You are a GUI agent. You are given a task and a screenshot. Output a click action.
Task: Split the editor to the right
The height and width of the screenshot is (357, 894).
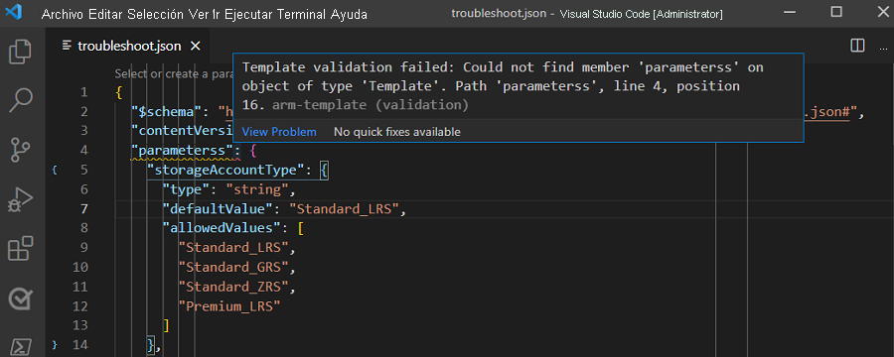(857, 46)
